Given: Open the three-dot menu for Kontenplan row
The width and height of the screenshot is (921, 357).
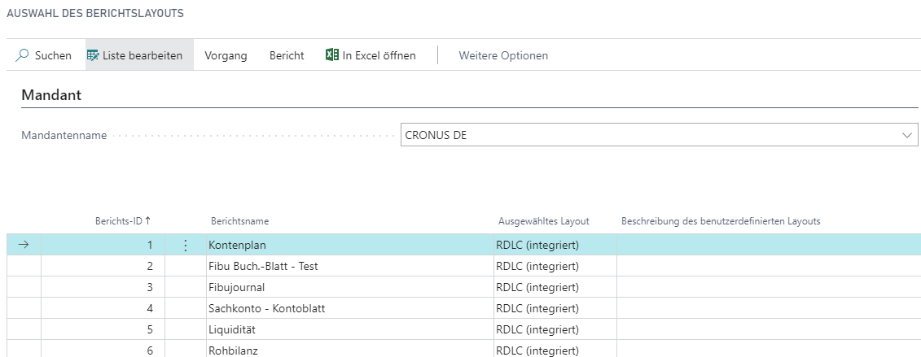Looking at the screenshot, I should 186,245.
